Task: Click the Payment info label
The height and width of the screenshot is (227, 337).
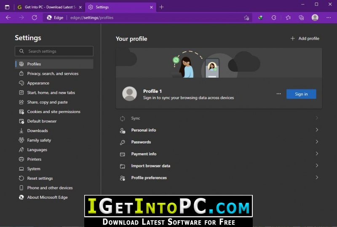Action: pyautogui.click(x=144, y=154)
